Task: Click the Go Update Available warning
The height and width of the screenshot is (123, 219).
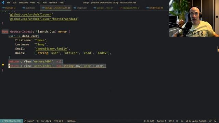Action: [196, 121]
